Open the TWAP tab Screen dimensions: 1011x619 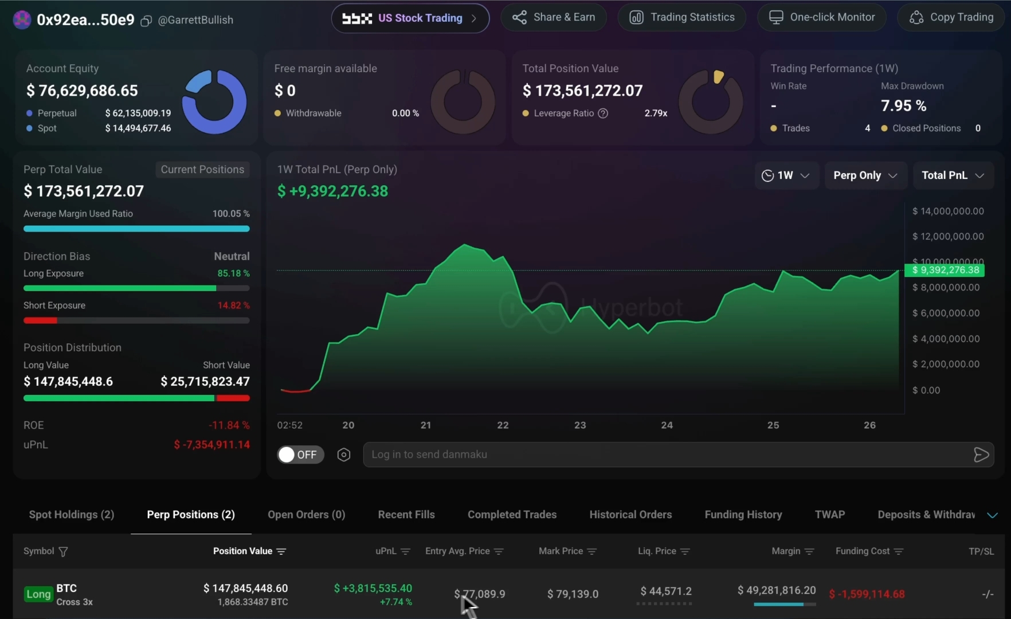pos(830,515)
